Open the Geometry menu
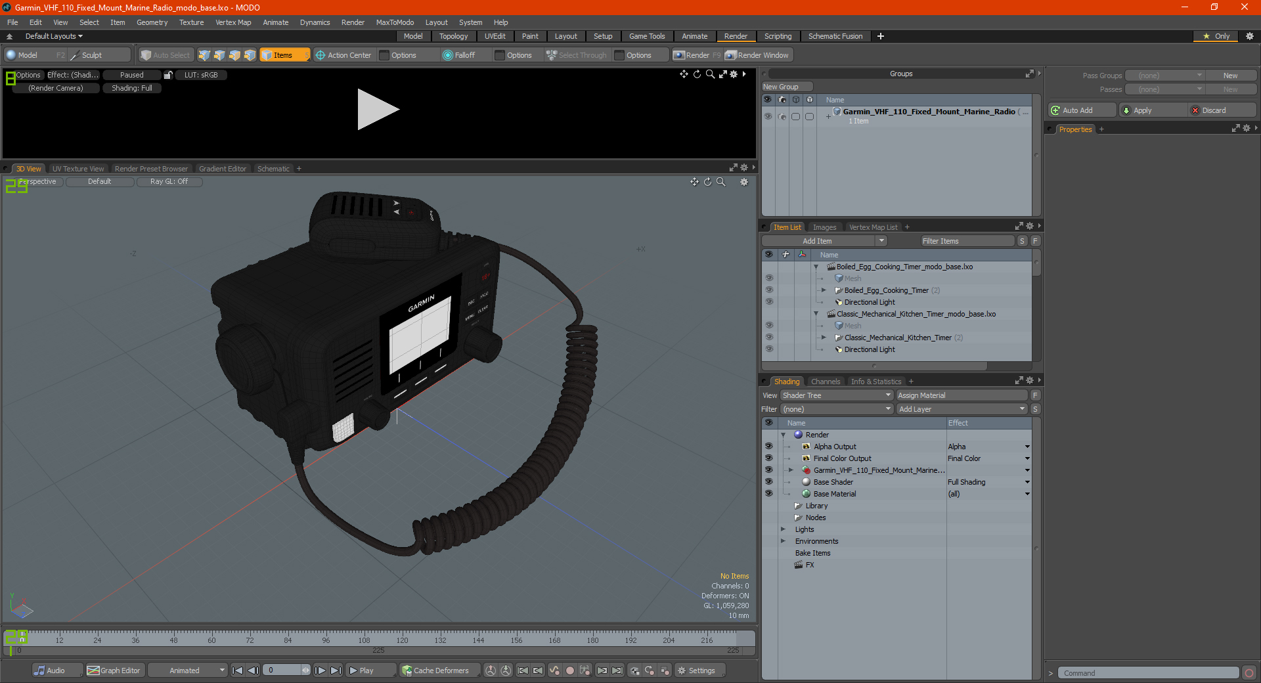This screenshot has height=683, width=1261. pyautogui.click(x=152, y=22)
